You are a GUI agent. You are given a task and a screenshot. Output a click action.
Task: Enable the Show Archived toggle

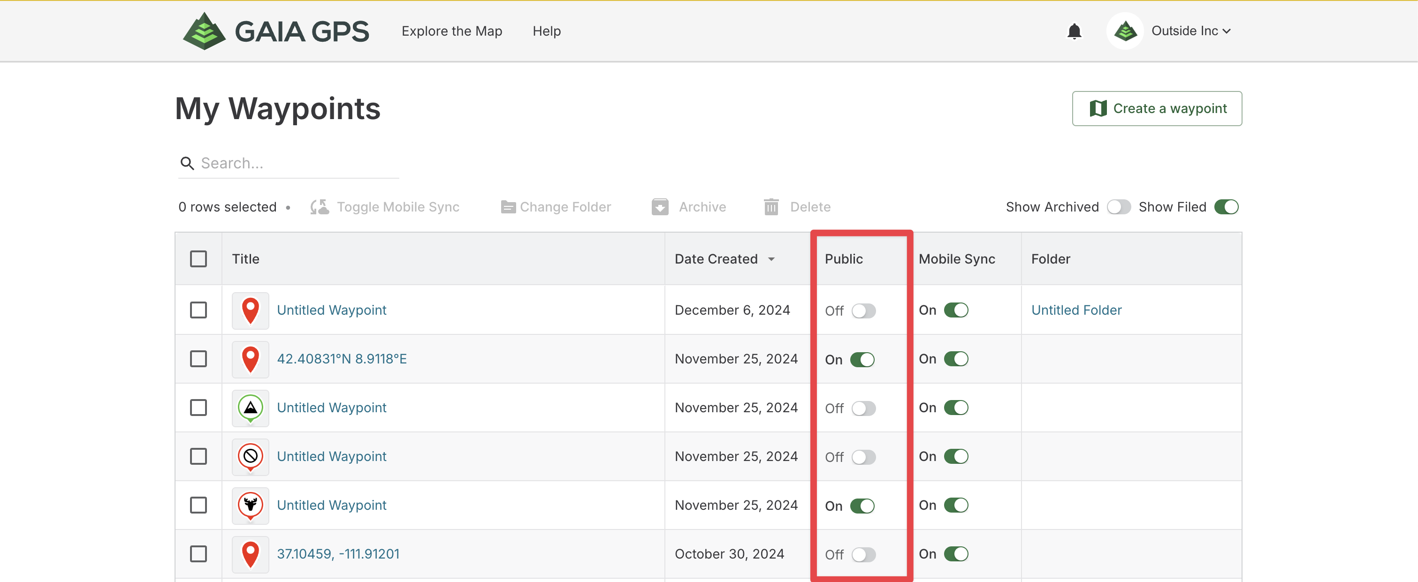tap(1119, 207)
